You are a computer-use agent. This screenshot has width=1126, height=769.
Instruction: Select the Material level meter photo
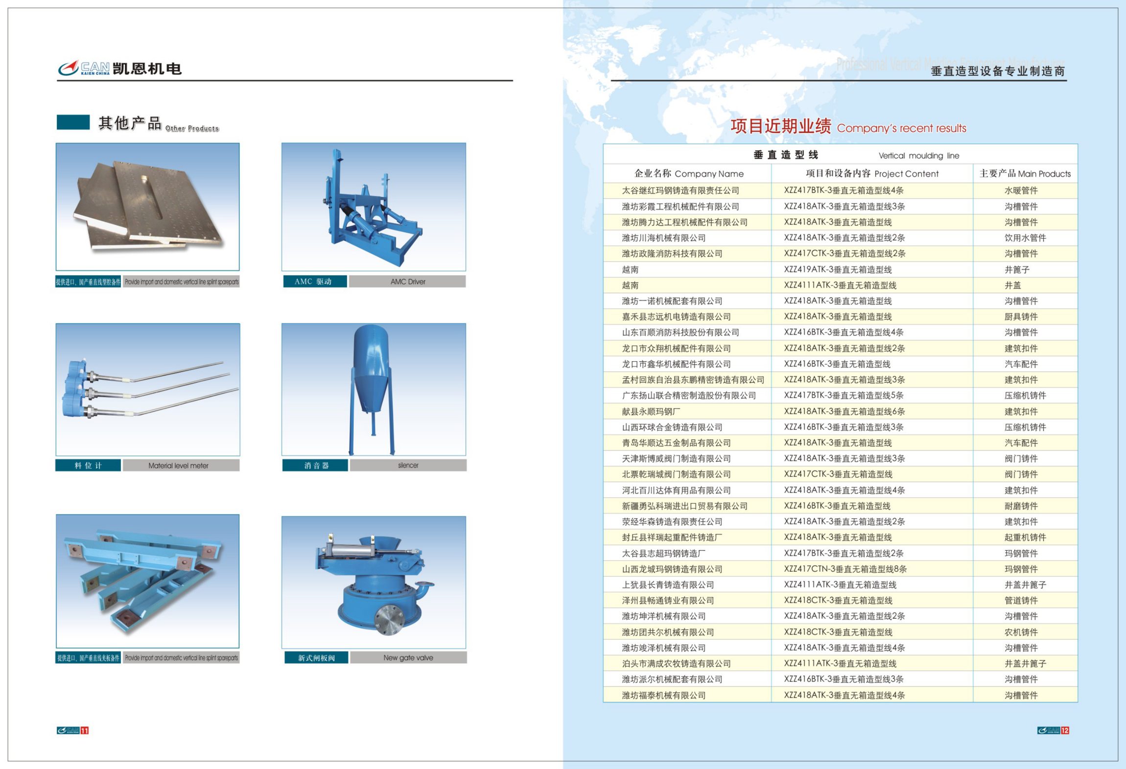pyautogui.click(x=148, y=390)
